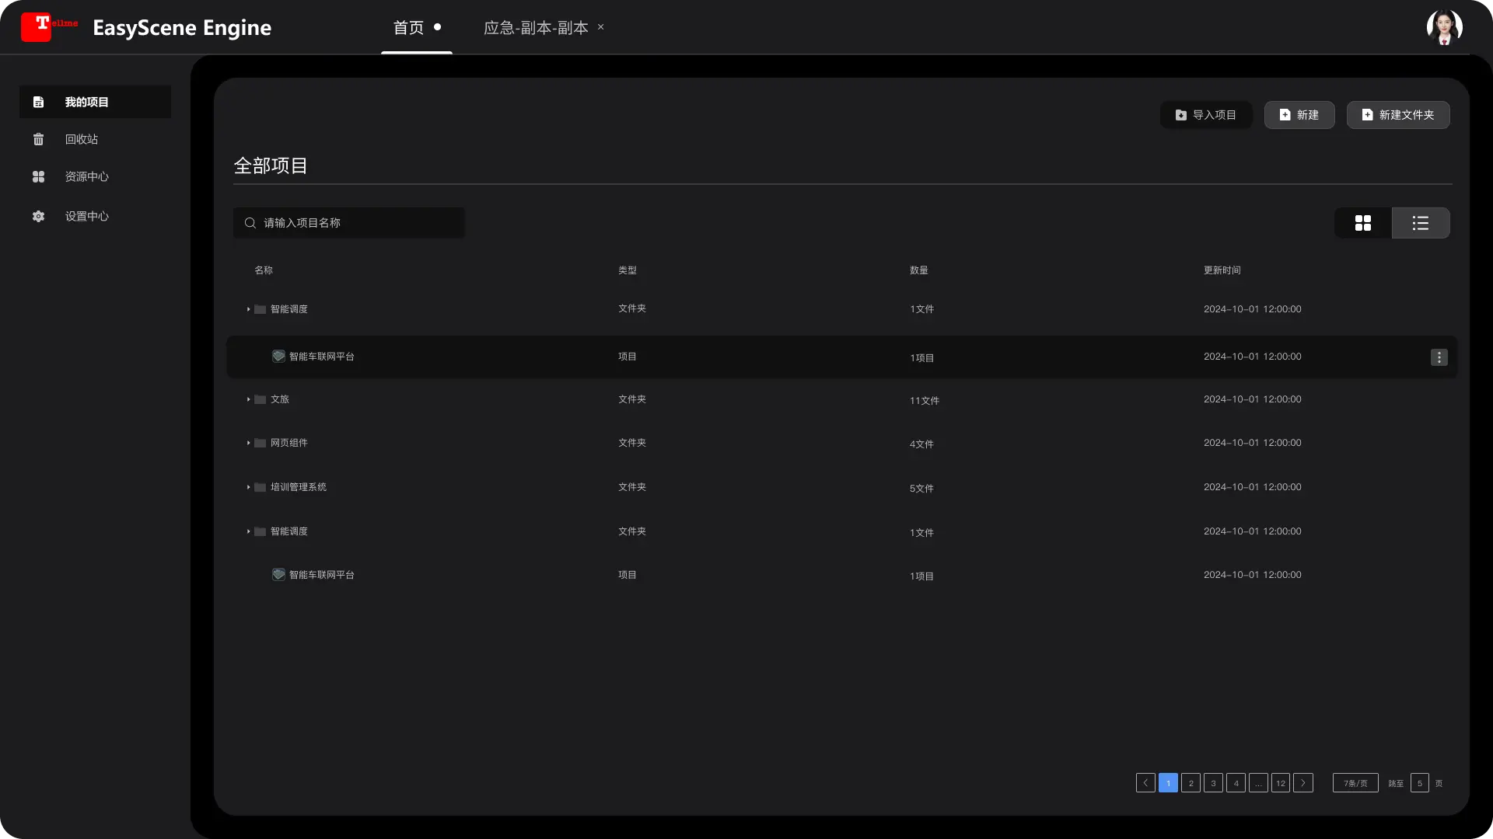Screen dimensions: 1493x839
Task: Click the 网页组件 folder icon
Action: pos(260,443)
